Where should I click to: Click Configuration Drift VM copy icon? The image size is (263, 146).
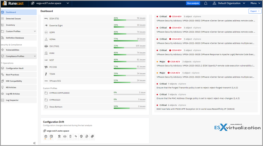[x=87, y=137]
